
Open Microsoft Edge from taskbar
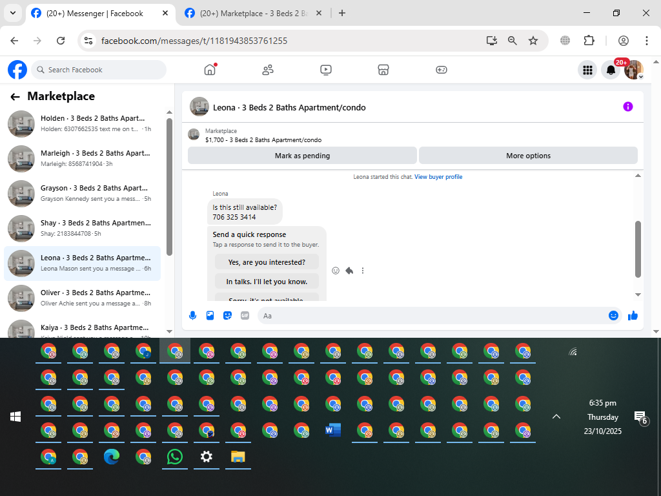pyautogui.click(x=111, y=457)
